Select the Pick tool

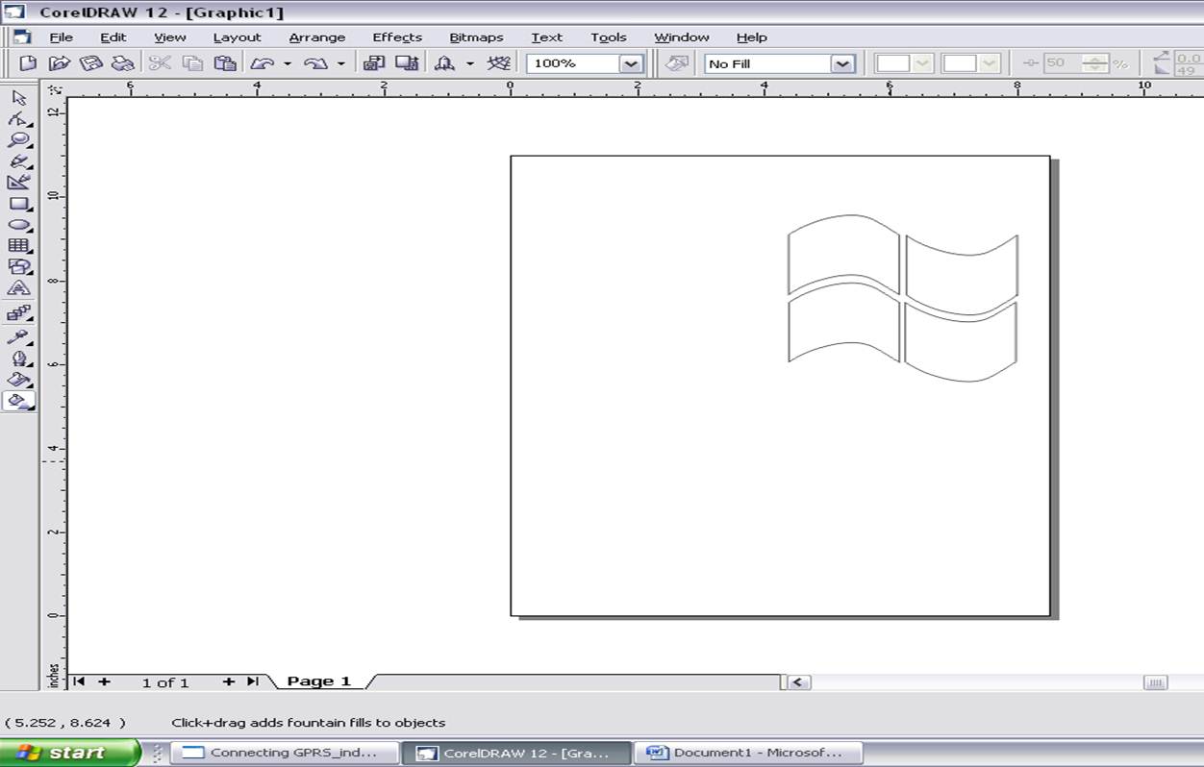coord(18,99)
